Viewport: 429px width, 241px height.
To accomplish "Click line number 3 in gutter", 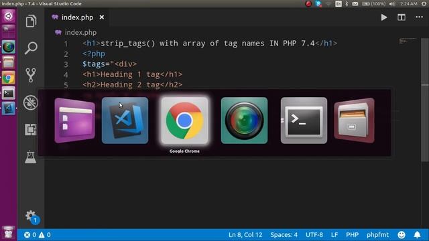I will (x=66, y=64).
